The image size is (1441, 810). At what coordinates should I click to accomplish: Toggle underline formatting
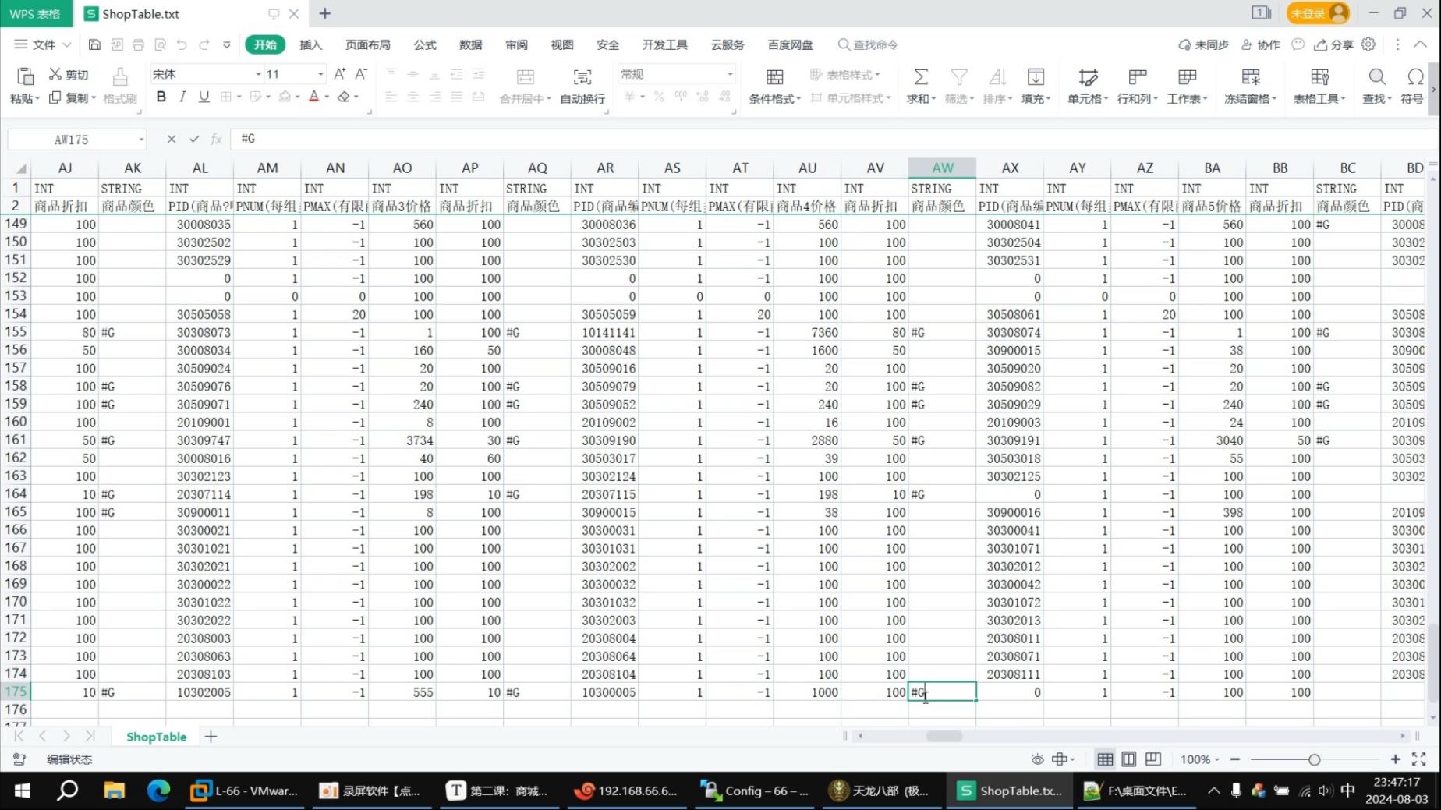coord(204,97)
